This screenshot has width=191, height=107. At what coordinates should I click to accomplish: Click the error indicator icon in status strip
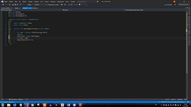pos(10,99)
